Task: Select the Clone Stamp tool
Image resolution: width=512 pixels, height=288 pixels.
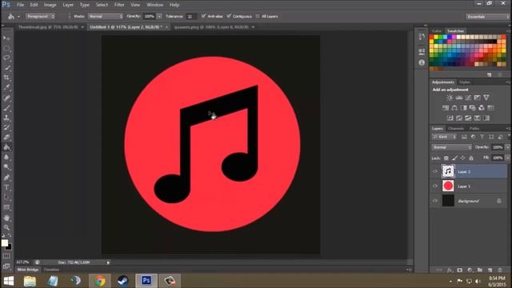Action: pos(6,118)
